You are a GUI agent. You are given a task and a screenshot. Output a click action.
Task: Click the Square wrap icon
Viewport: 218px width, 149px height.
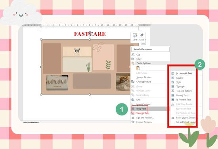173,78
